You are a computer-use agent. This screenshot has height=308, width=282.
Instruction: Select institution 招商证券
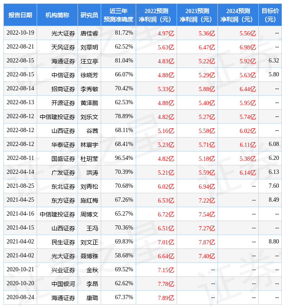coord(63,89)
